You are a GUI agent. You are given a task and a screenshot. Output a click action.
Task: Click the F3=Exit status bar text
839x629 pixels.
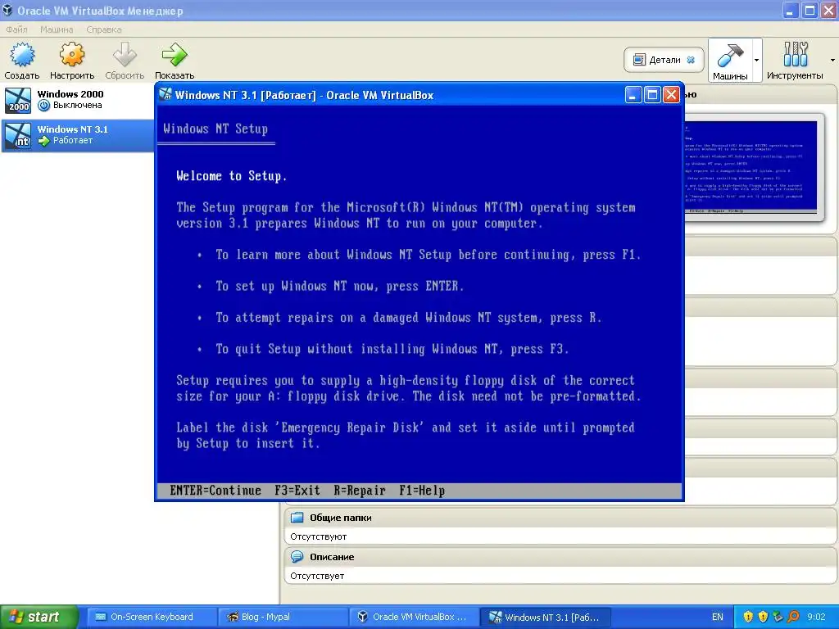[x=297, y=491]
